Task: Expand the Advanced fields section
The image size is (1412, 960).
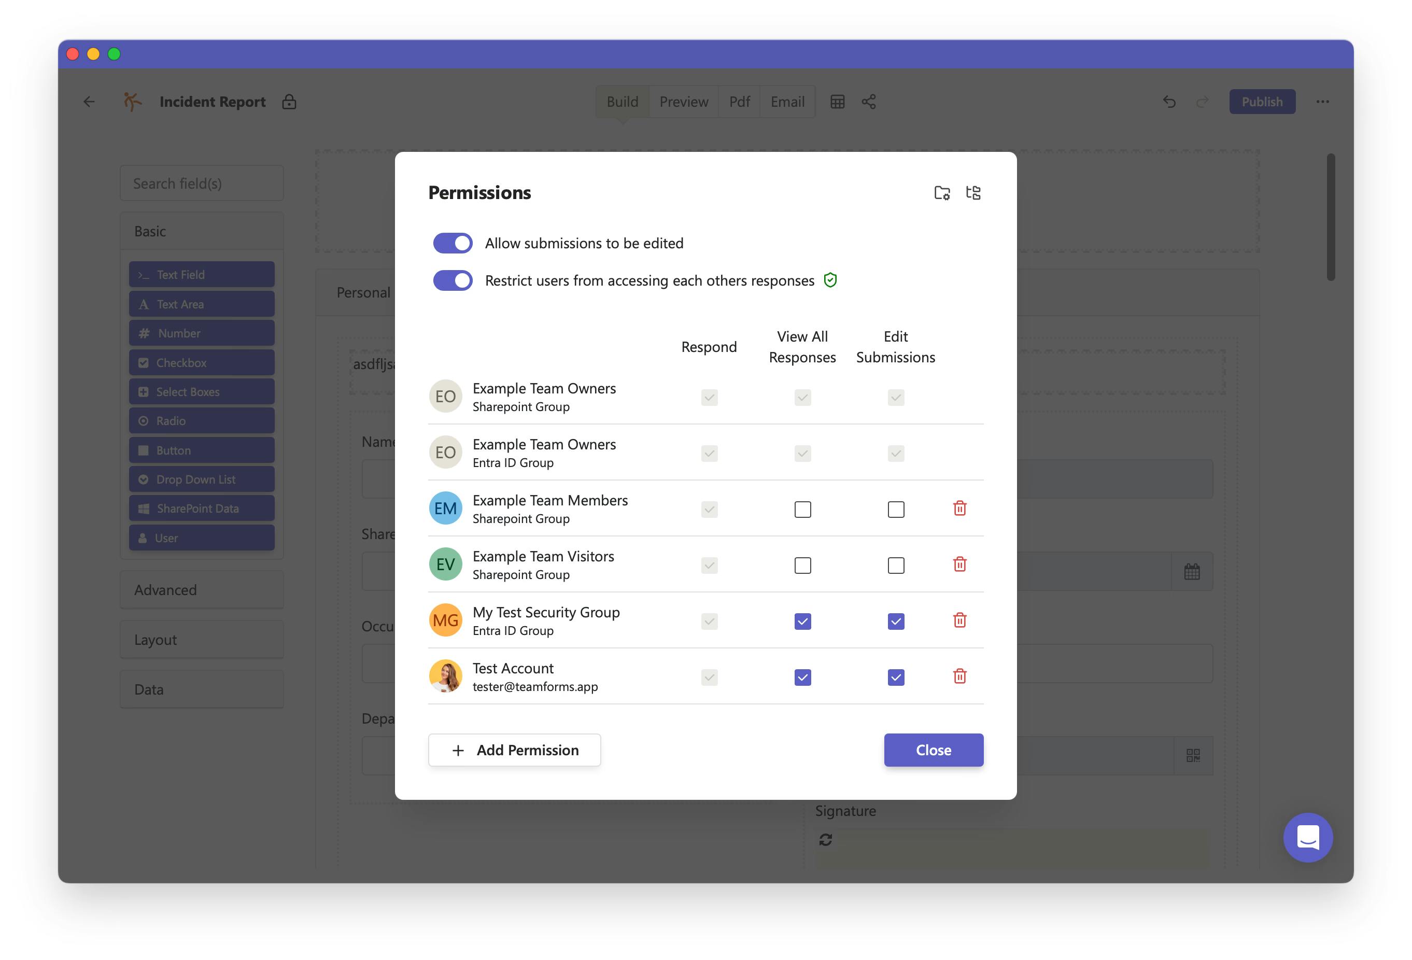Action: (x=201, y=589)
